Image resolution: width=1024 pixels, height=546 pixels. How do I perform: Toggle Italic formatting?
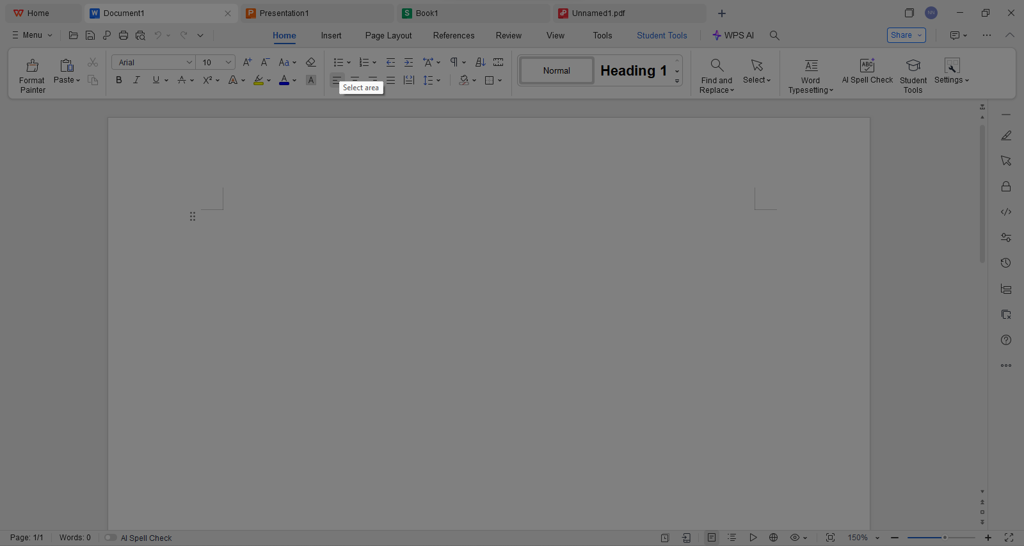coord(136,81)
